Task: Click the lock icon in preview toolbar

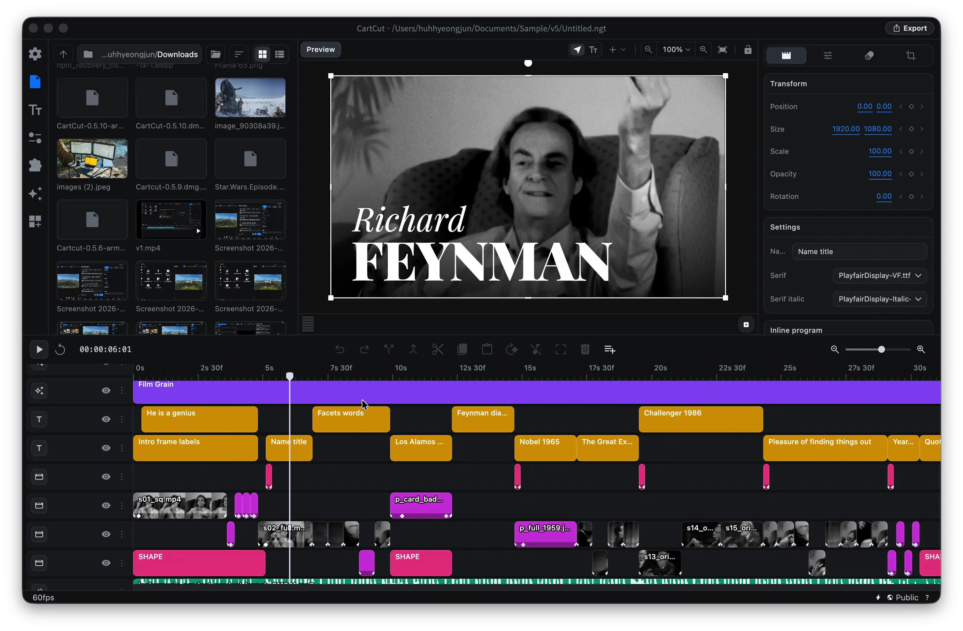Action: (x=748, y=49)
